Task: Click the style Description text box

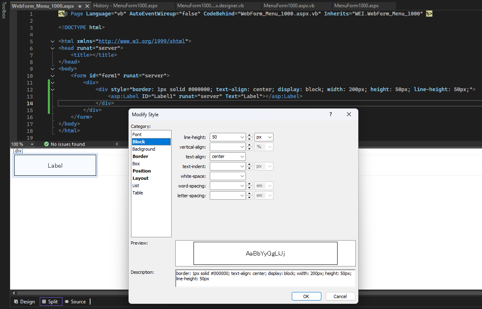Action: coord(265,278)
